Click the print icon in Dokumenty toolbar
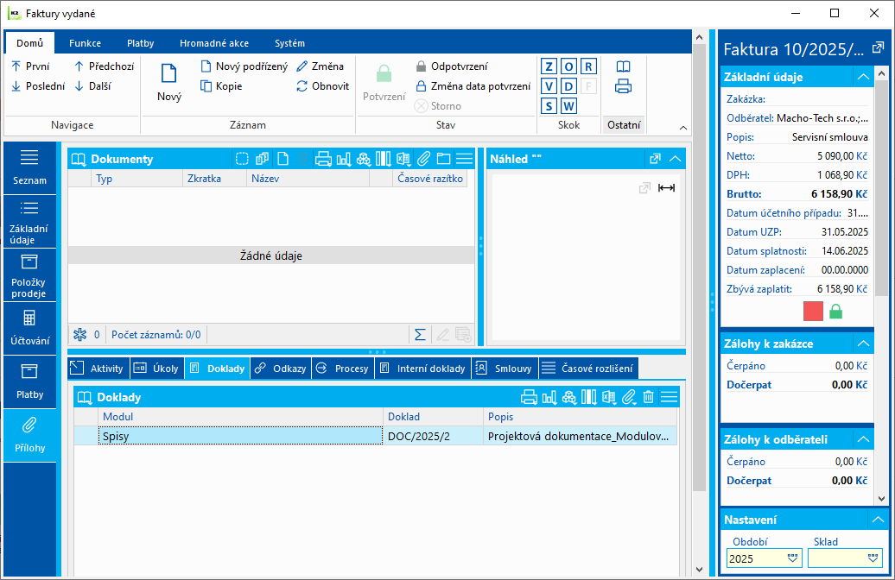895x580 pixels. tap(323, 159)
